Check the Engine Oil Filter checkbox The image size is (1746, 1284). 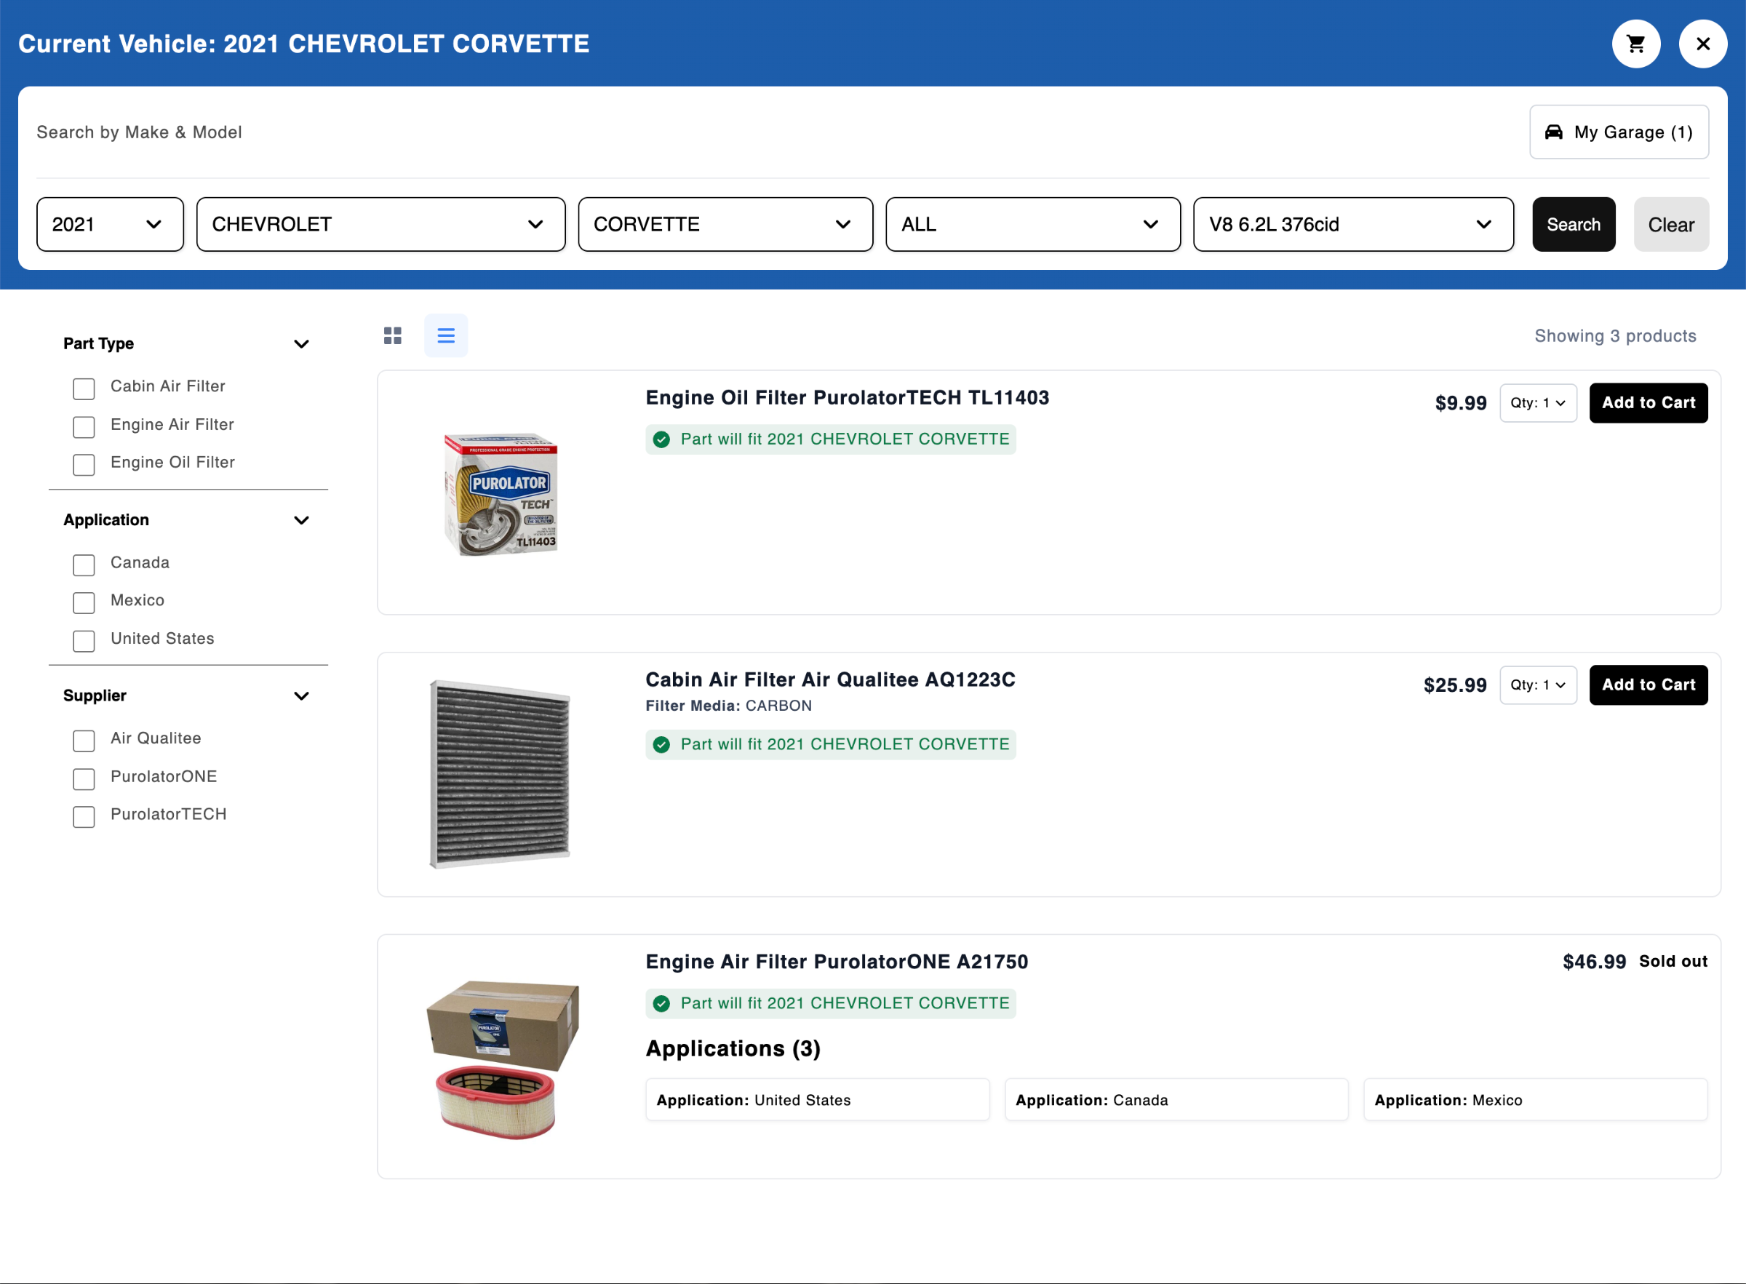click(84, 465)
